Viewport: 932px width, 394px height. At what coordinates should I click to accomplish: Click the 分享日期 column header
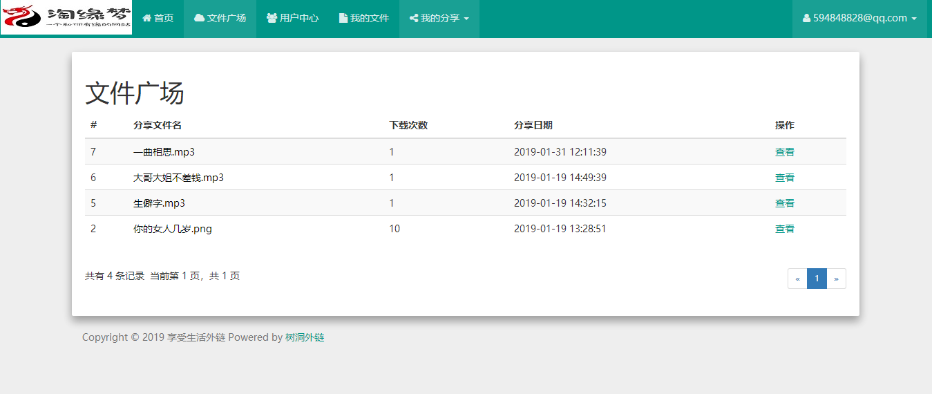(533, 125)
